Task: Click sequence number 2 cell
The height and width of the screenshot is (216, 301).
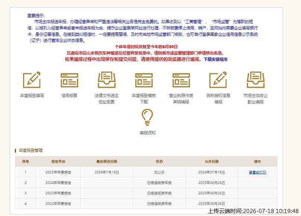Action: (x=26, y=182)
